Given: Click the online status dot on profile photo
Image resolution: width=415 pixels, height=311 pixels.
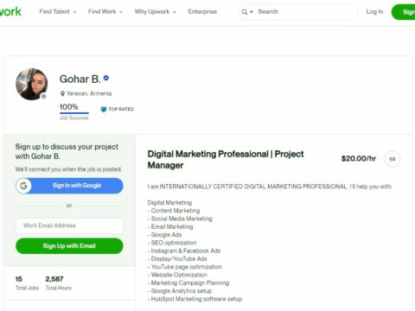Looking at the screenshot, I should (x=43, y=96).
